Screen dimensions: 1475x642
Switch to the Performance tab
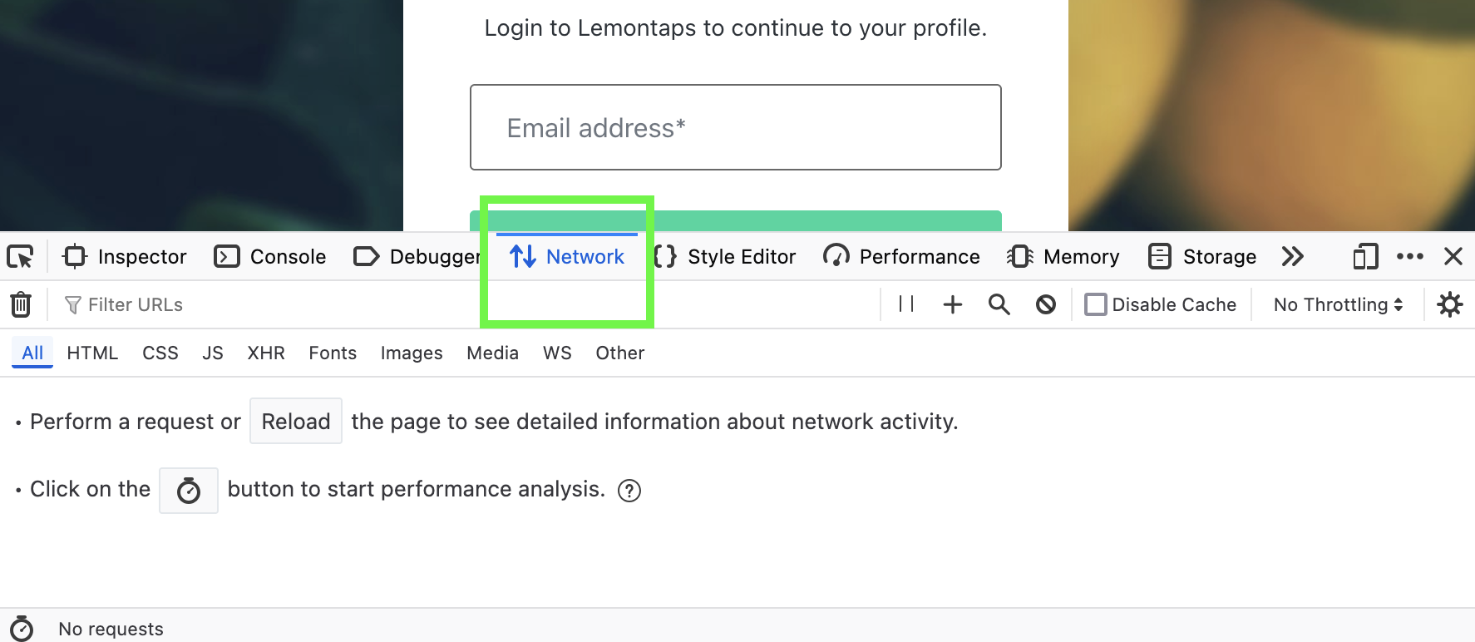coord(901,257)
